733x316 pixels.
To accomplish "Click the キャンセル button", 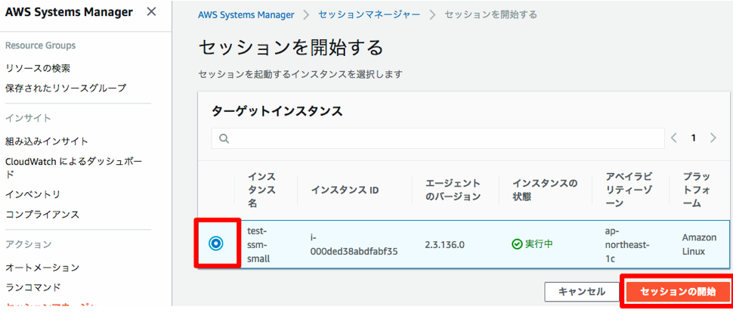I will [582, 292].
